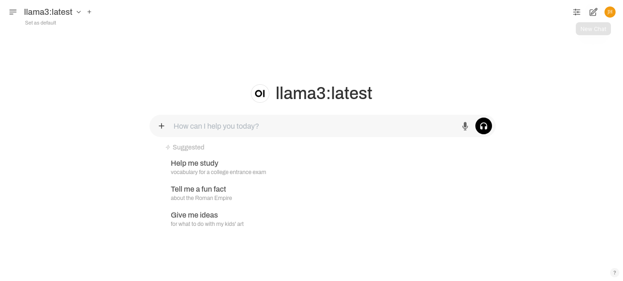Add another model with the plus icon
Image resolution: width=623 pixels, height=281 pixels.
tap(89, 12)
